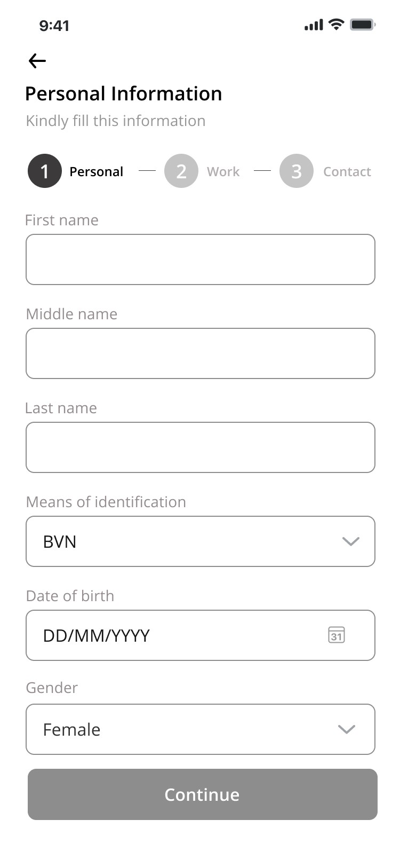Tap the battery status icon
Screen dimensions: 400x867
coord(363,25)
